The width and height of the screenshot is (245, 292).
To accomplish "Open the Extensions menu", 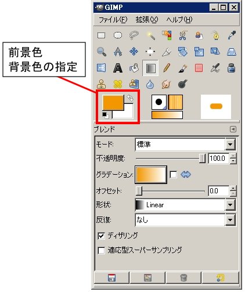I will (147, 20).
